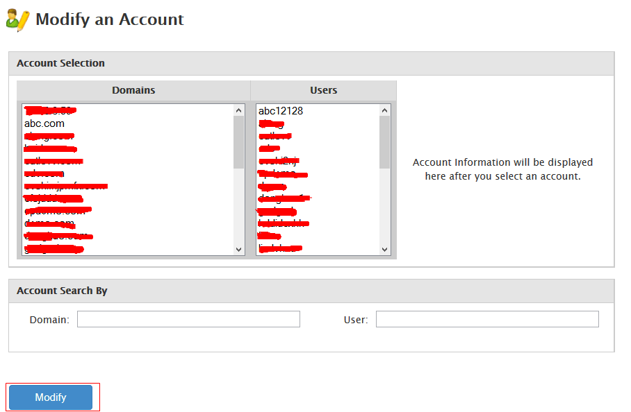Click the User search input field
Image resolution: width=631 pixels, height=412 pixels.
486,319
